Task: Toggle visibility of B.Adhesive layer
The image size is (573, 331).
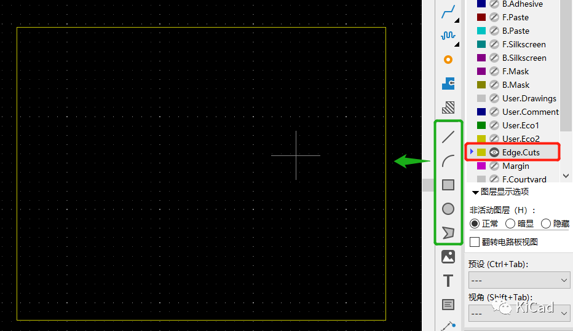Action: [x=494, y=4]
